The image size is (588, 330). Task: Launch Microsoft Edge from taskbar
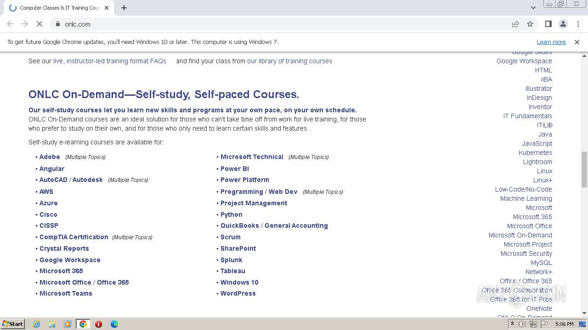pos(114,324)
